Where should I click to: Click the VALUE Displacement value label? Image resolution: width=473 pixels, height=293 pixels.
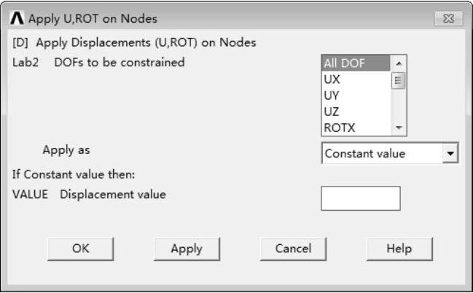[89, 194]
